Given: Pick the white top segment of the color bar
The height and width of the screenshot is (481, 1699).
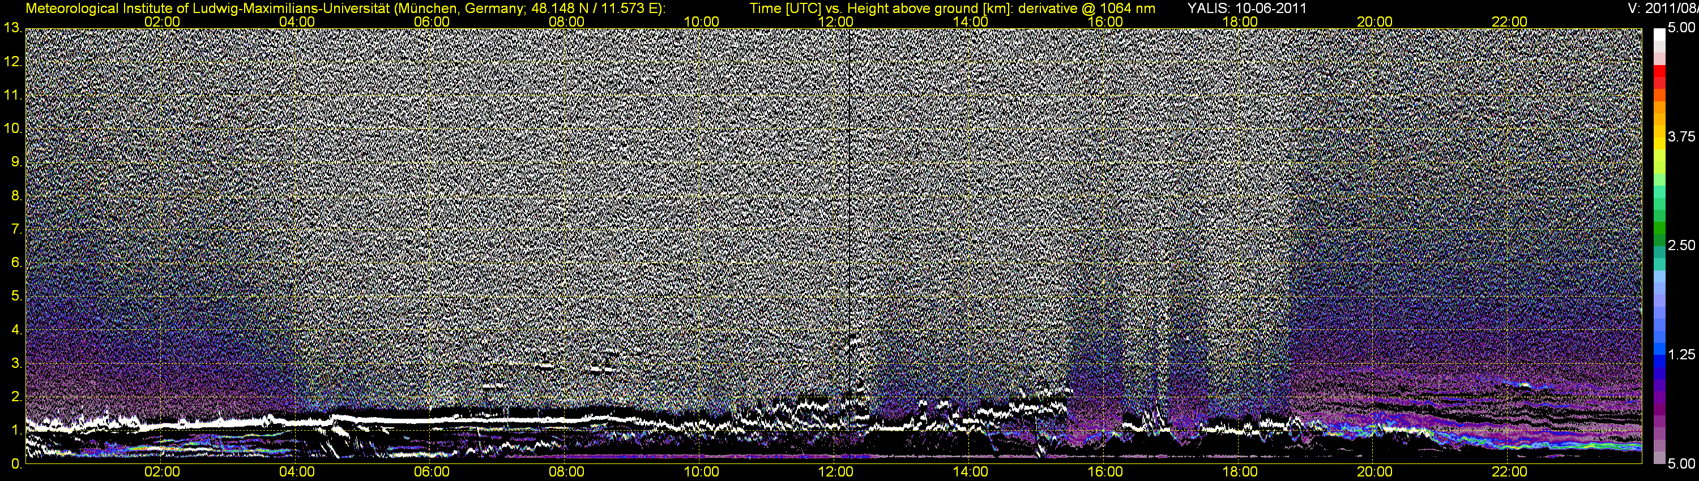Looking at the screenshot, I should click(x=1659, y=35).
